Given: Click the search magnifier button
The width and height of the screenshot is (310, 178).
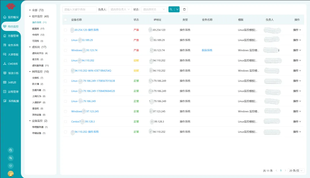Looking at the screenshot, I should click(x=171, y=9).
